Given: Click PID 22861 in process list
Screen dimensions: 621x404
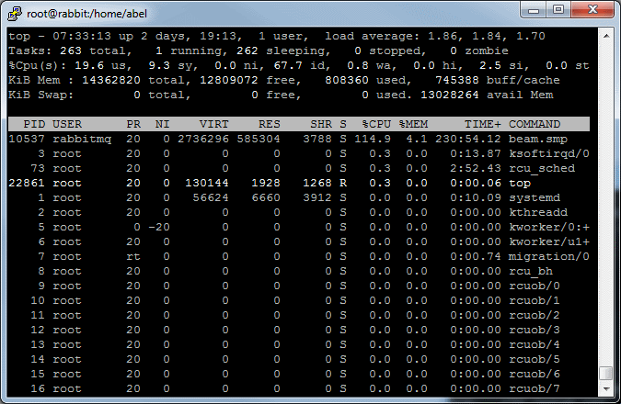Looking at the screenshot, I should tap(27, 184).
